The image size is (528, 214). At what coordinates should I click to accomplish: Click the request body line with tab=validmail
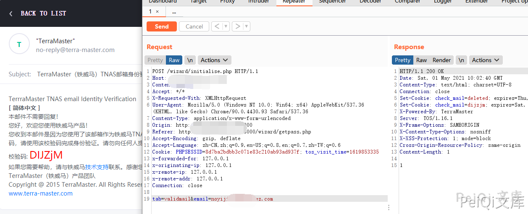coord(212,199)
